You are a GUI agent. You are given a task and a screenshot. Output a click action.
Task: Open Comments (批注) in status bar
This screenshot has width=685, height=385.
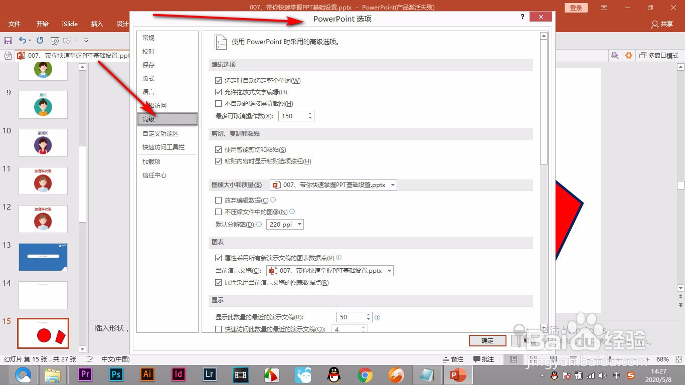pyautogui.click(x=483, y=359)
